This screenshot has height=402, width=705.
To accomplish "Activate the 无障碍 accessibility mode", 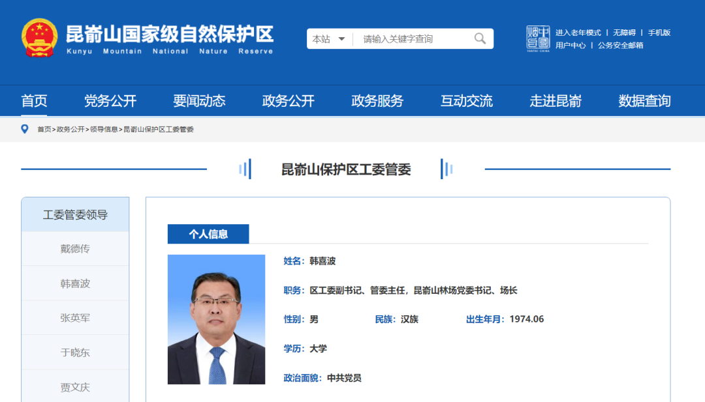I will click(x=624, y=33).
